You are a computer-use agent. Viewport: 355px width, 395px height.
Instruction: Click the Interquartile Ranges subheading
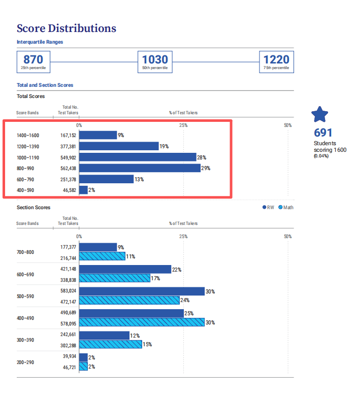(x=40, y=42)
